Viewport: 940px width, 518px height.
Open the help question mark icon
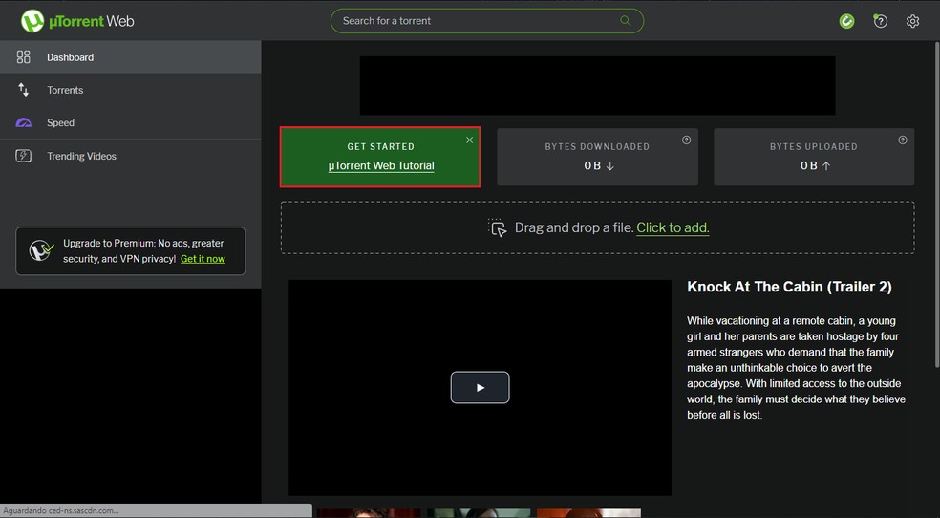pos(880,21)
